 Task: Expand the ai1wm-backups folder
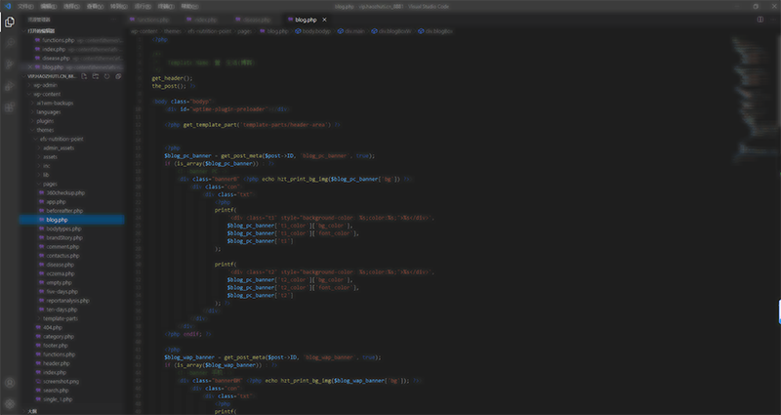[x=55, y=104]
